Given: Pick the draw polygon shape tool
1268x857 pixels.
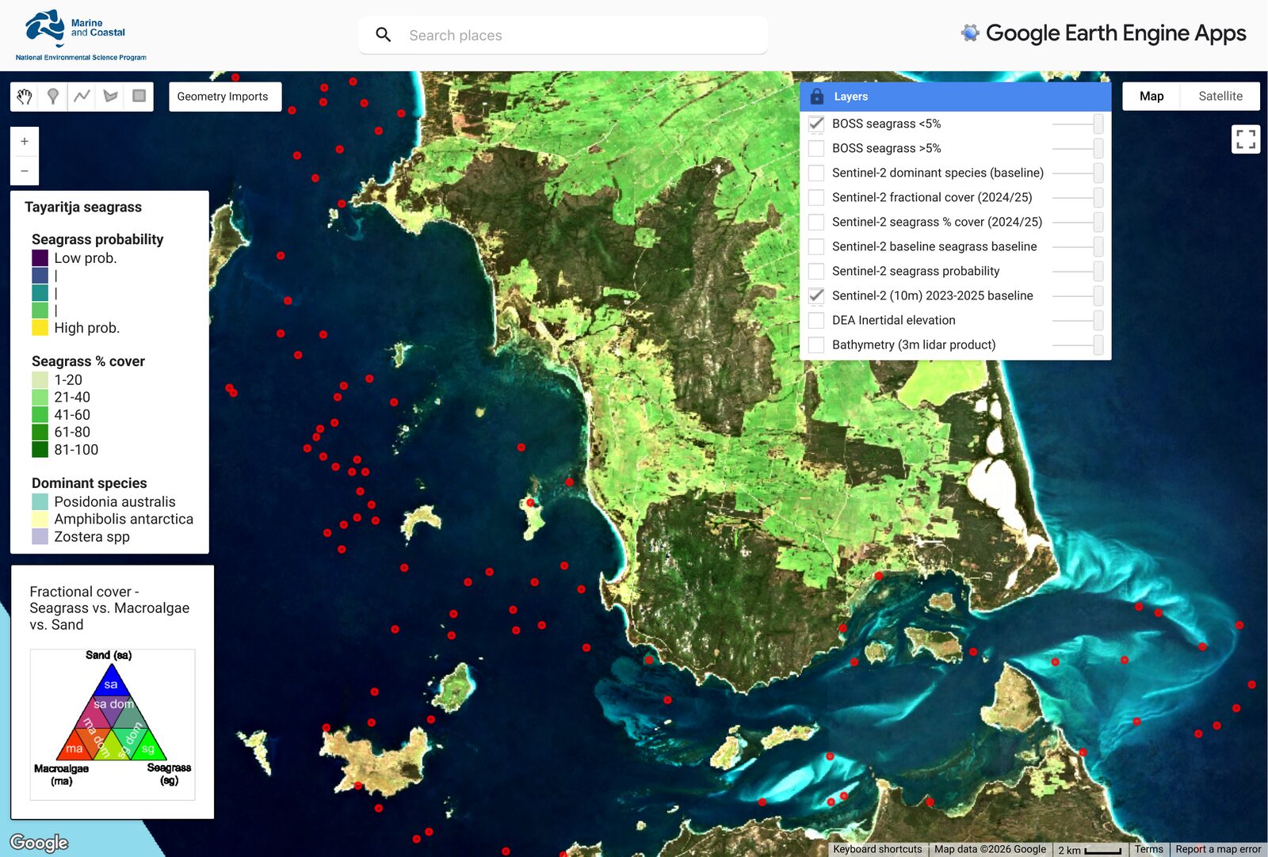Looking at the screenshot, I should [x=110, y=97].
